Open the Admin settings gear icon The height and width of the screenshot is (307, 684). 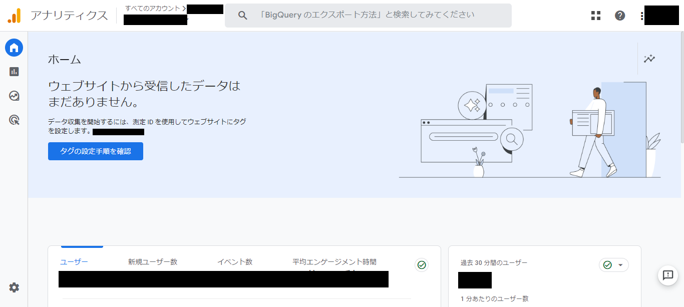14,287
